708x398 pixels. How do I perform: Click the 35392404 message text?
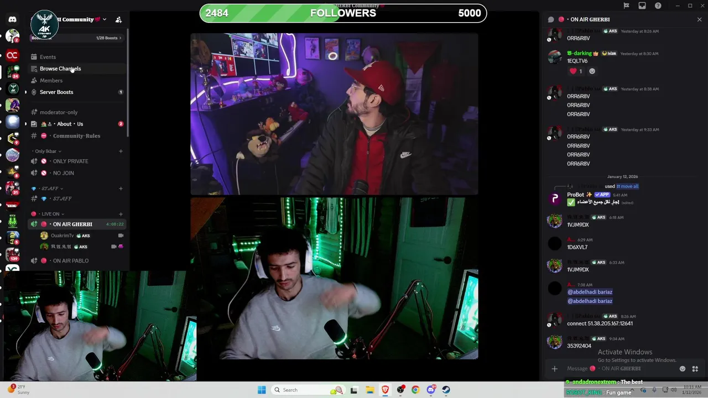pyautogui.click(x=579, y=346)
